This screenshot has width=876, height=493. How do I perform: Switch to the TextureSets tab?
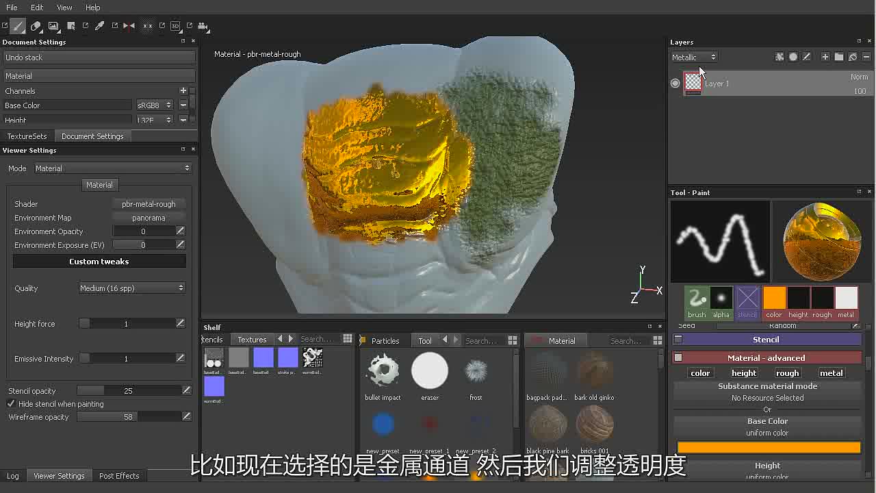pos(27,136)
